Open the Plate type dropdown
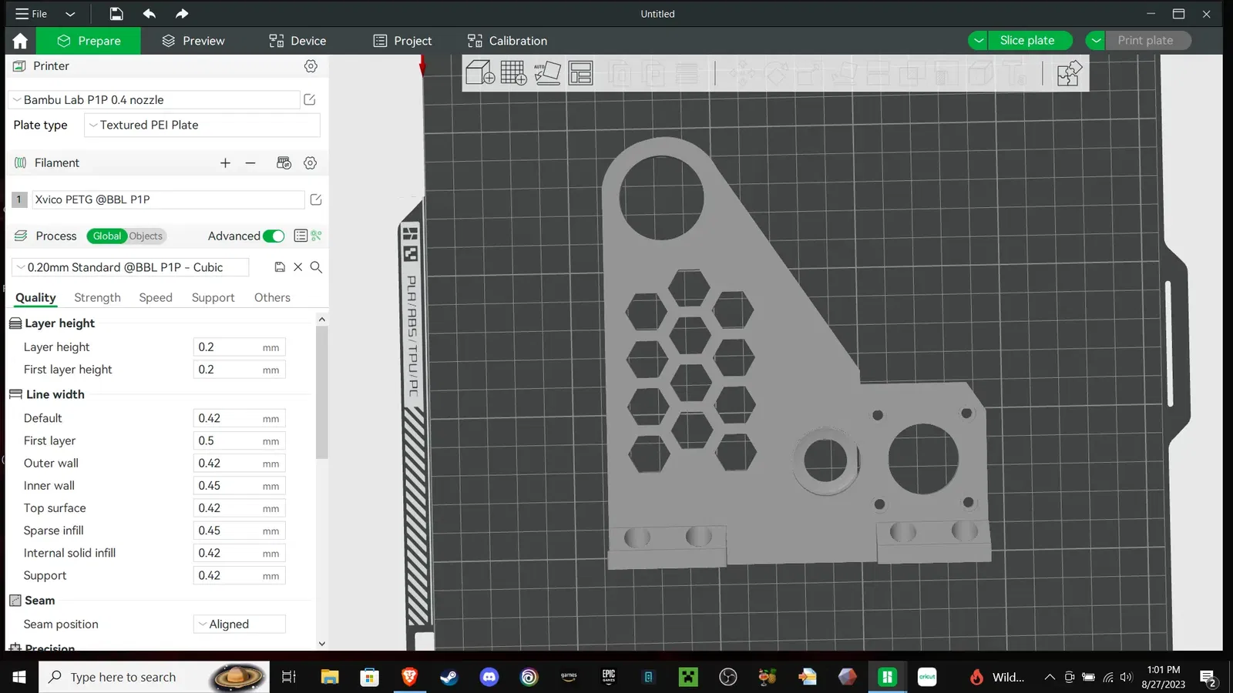The width and height of the screenshot is (1233, 693). 202,125
